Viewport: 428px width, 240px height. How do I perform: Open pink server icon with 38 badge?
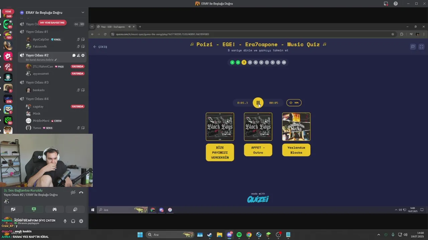pos(8,67)
